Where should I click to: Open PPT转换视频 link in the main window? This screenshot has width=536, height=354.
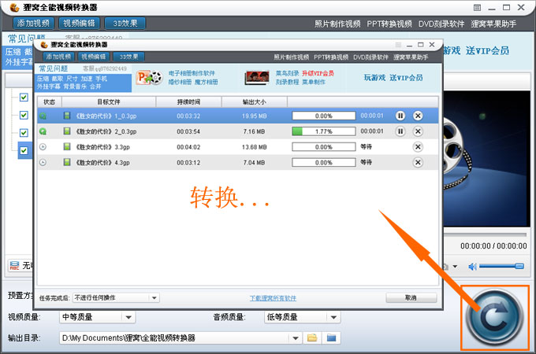coord(389,24)
